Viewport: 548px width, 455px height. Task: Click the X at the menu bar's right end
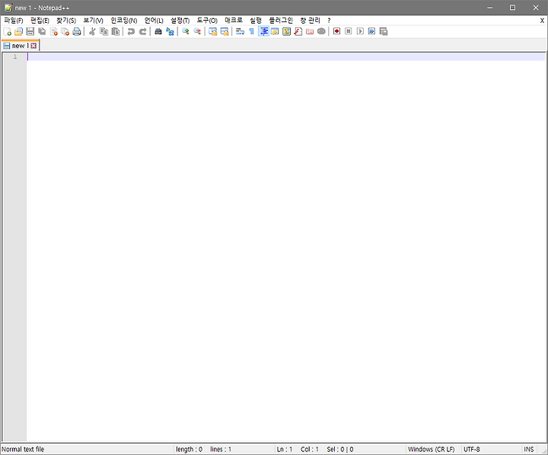tap(542, 21)
